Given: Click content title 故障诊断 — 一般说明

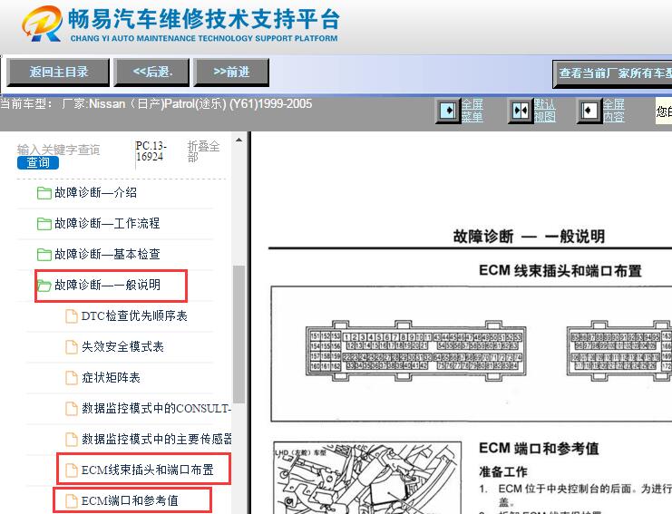Looking at the screenshot, I should pos(529,237).
